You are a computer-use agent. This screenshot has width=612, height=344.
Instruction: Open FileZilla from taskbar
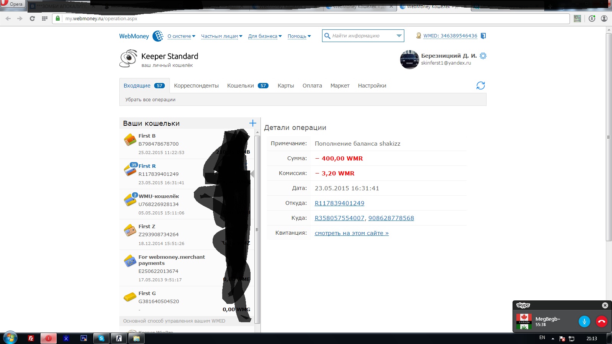pyautogui.click(x=31, y=338)
